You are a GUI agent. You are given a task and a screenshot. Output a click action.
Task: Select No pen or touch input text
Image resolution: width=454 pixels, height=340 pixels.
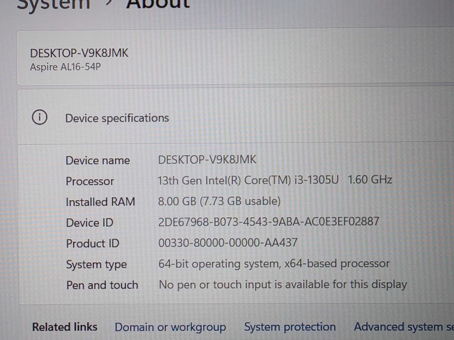pyautogui.click(x=283, y=285)
